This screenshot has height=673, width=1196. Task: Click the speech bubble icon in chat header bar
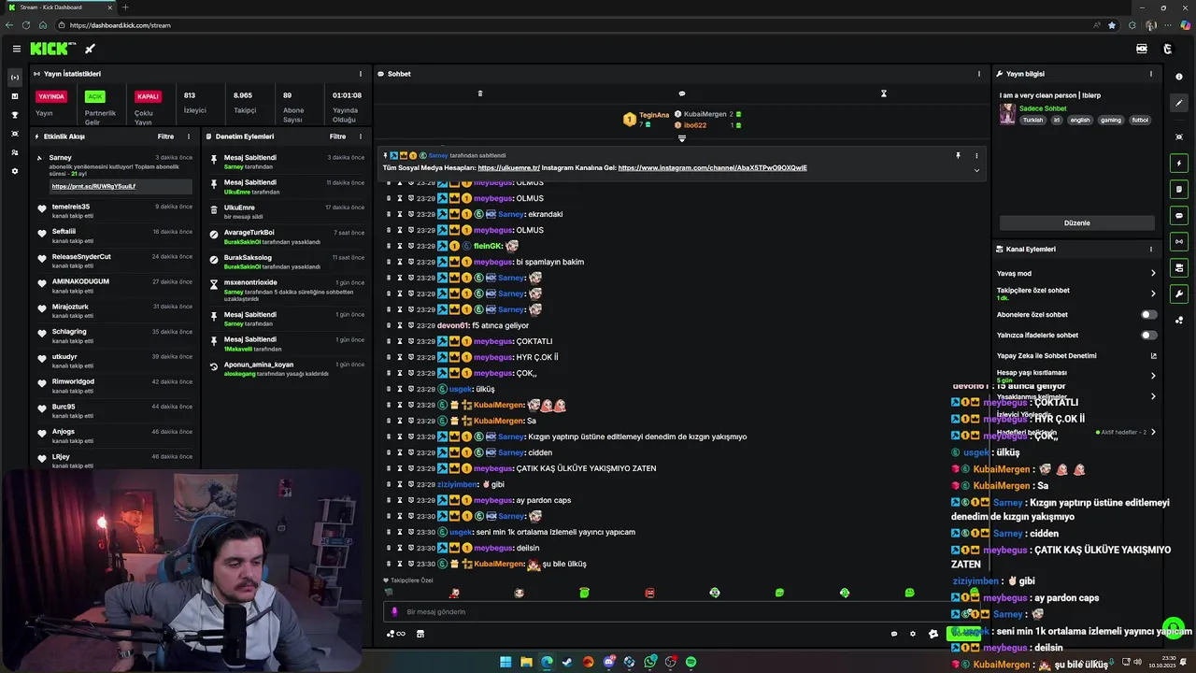(681, 93)
